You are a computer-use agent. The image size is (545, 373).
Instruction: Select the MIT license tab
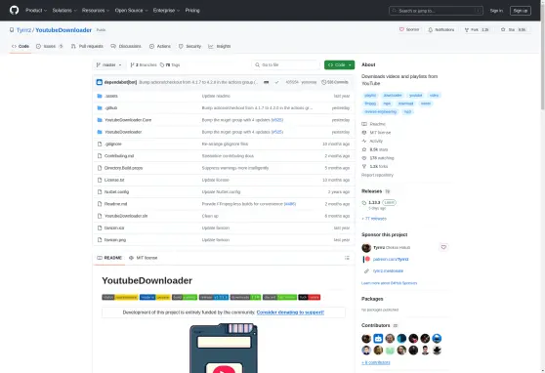point(144,258)
